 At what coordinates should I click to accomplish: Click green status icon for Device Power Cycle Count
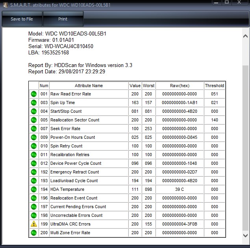pyautogui.click(x=34, y=163)
